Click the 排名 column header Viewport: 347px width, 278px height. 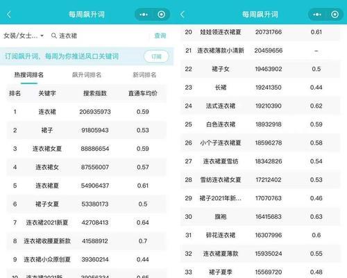tap(15, 93)
